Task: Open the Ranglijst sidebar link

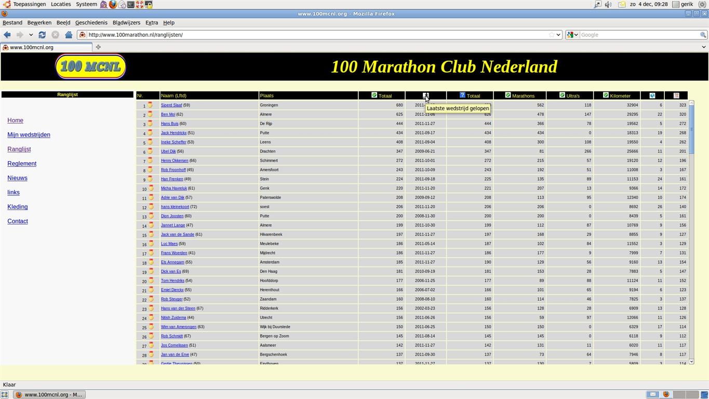Action: click(x=19, y=149)
